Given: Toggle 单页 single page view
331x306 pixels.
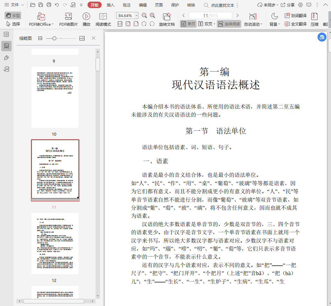Looking at the screenshot, I should tap(188, 24).
